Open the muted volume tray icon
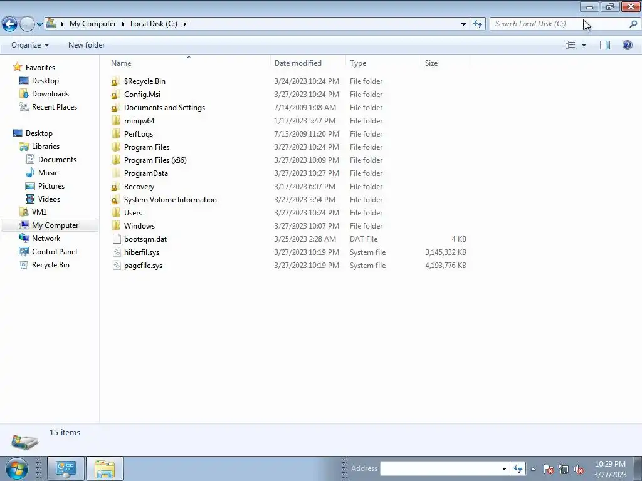This screenshot has height=481, width=642. point(578,469)
